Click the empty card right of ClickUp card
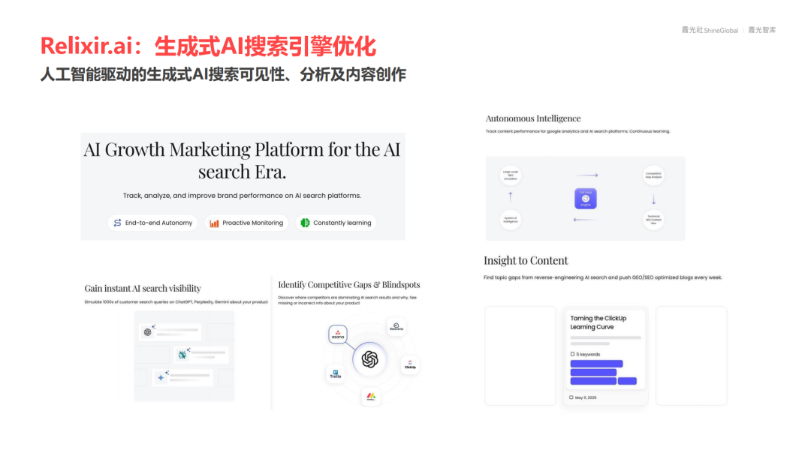 click(x=691, y=355)
